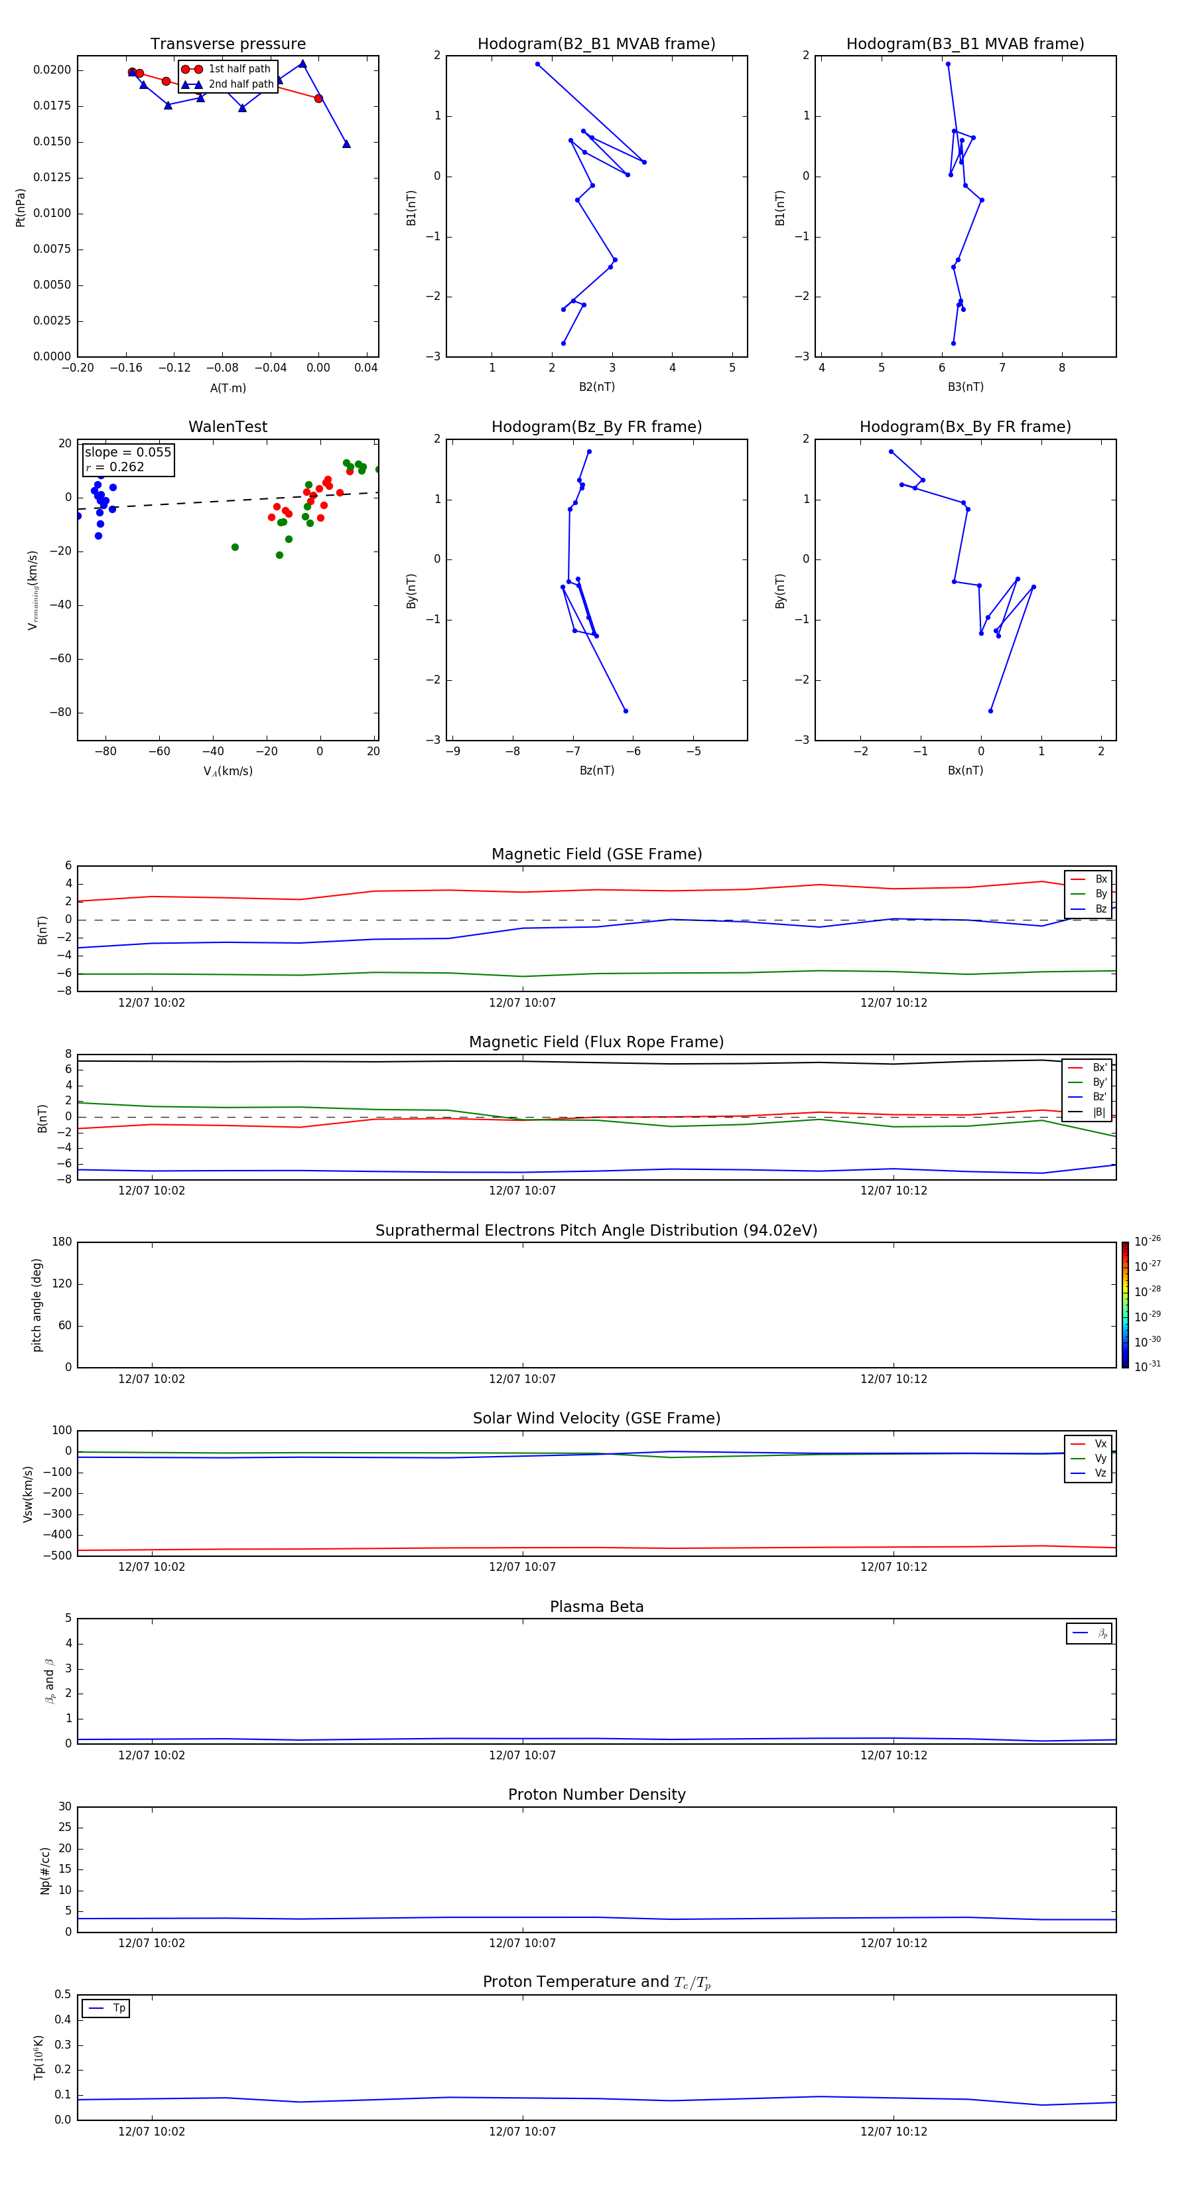Select the "Bx'" entry in the Flux Rope legend
The height and width of the screenshot is (2190, 1194).
[1087, 1068]
